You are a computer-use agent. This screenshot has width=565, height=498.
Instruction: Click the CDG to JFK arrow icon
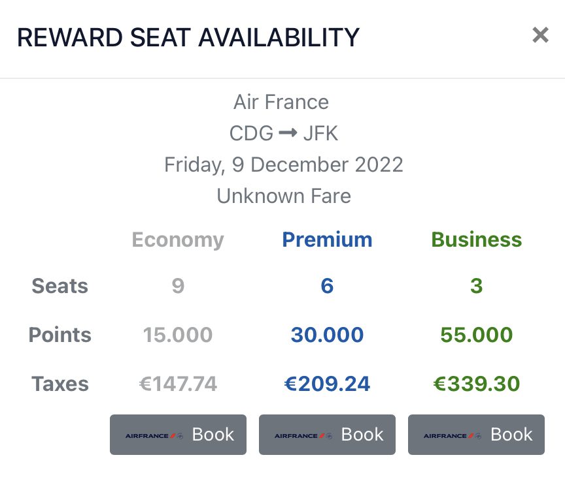[x=288, y=133]
